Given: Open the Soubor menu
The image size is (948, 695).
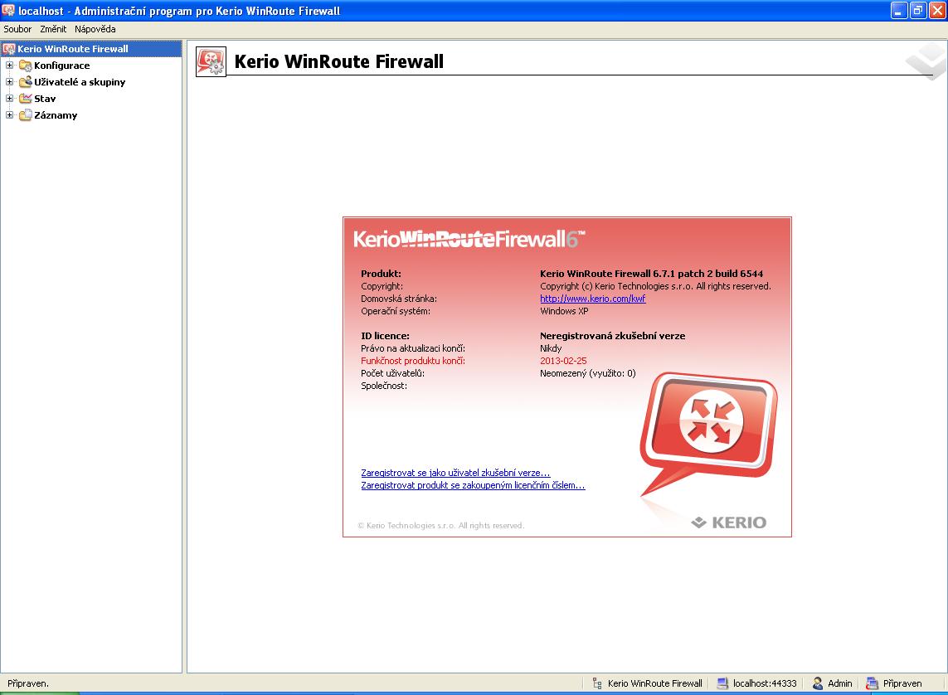Looking at the screenshot, I should tap(17, 29).
